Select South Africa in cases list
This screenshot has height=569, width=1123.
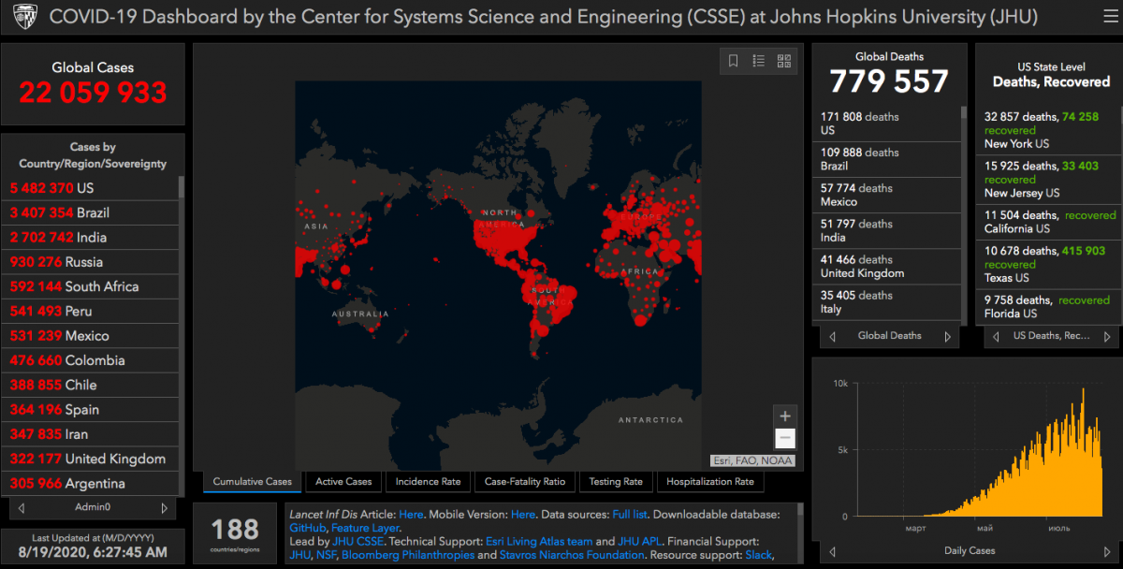(x=91, y=286)
